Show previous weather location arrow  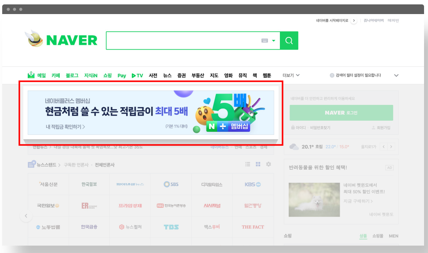(384, 147)
